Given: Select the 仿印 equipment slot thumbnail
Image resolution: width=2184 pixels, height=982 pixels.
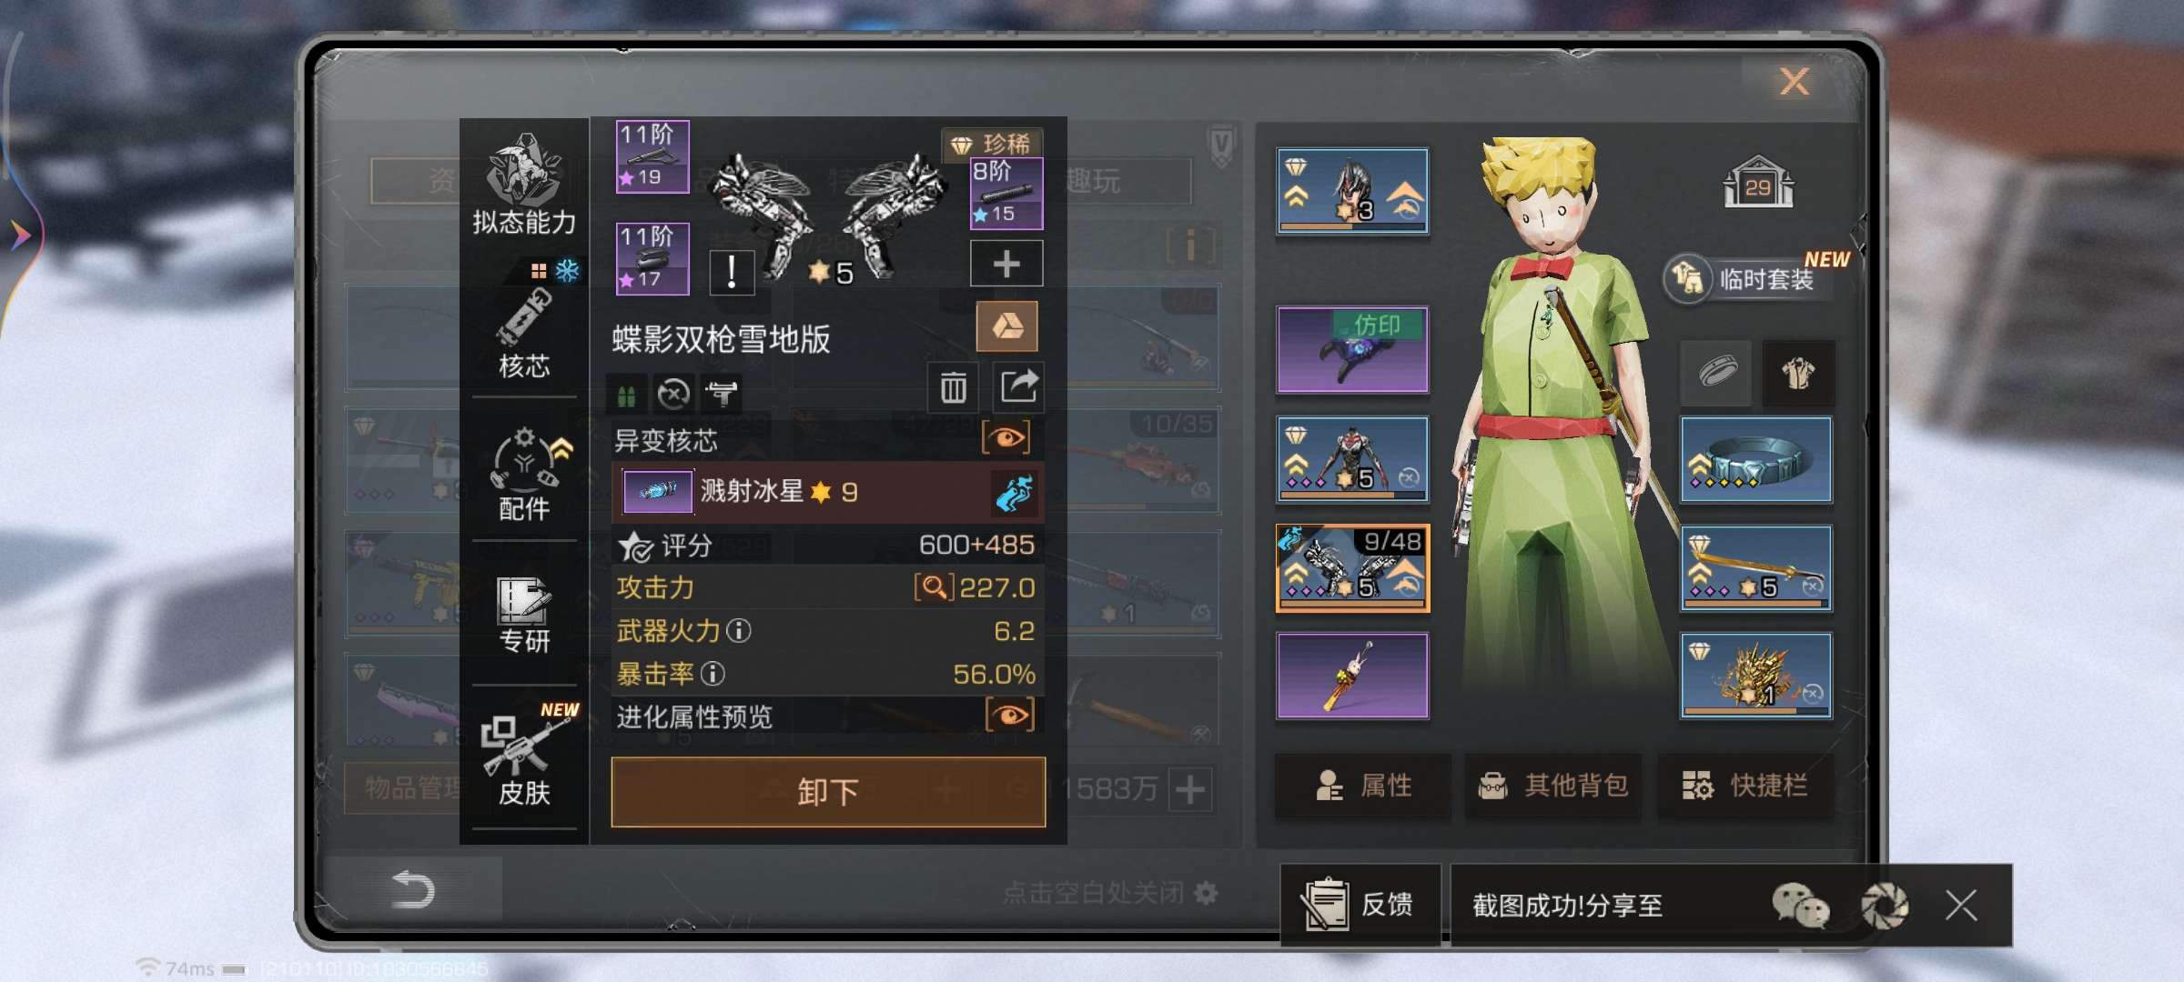Looking at the screenshot, I should tap(1352, 349).
